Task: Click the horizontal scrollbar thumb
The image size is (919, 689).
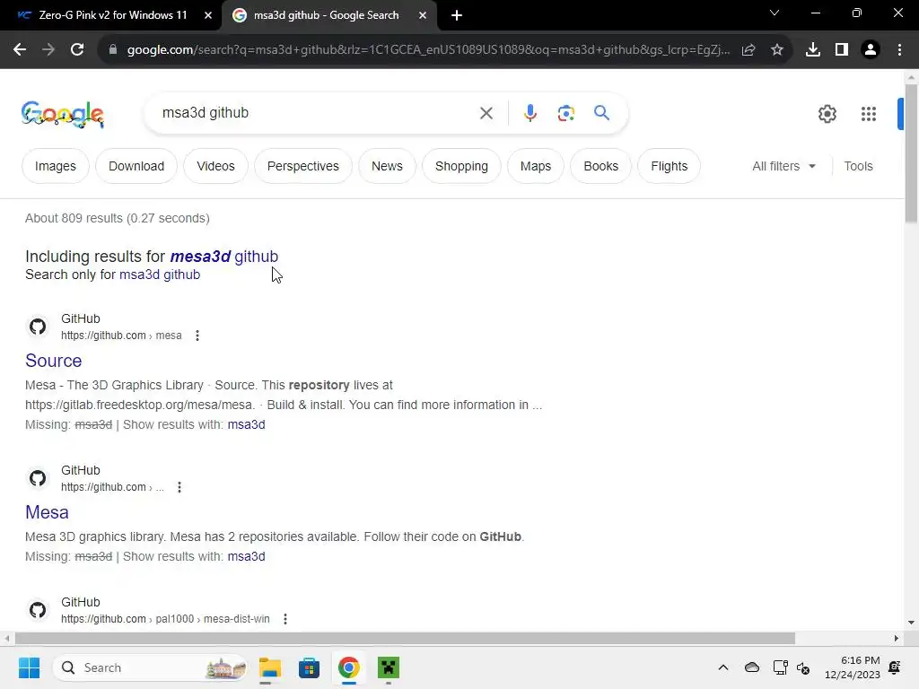Action: (x=405, y=638)
